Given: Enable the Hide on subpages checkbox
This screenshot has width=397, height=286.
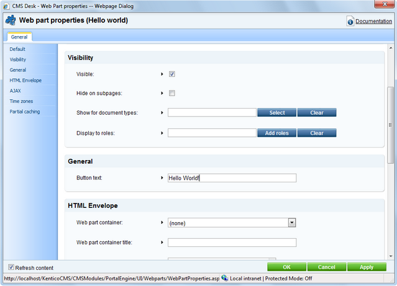Looking at the screenshot, I should pos(172,94).
